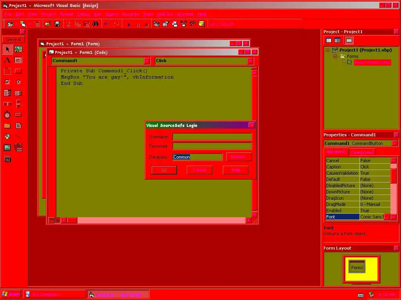Screen dimensions: 401x300
Task: Select the DriveListBox control in the toolbox
Action: point(18,115)
